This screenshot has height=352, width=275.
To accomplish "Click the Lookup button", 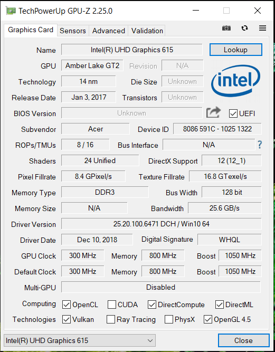I will 236,50.
